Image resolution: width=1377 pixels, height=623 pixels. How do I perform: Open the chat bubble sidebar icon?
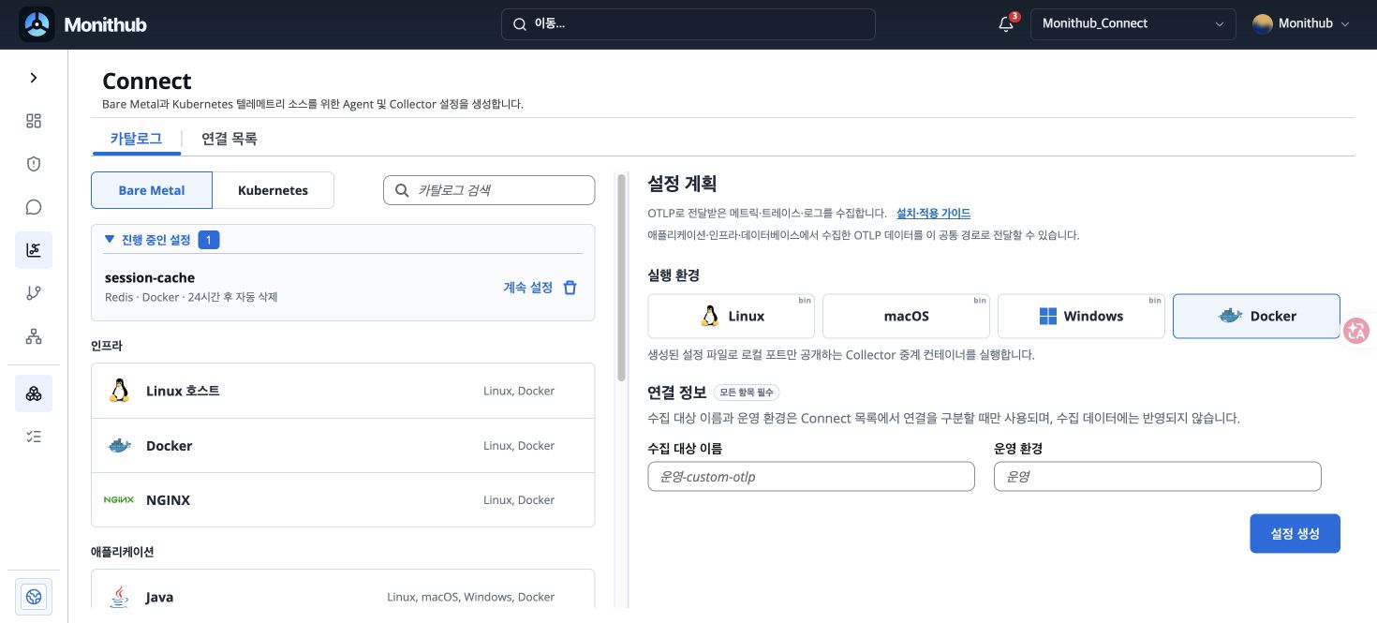click(34, 207)
